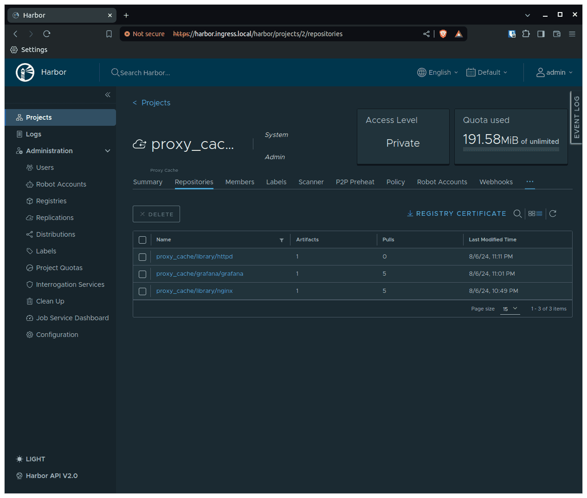Open the Policy tab
The width and height of the screenshot is (587, 498).
(396, 182)
